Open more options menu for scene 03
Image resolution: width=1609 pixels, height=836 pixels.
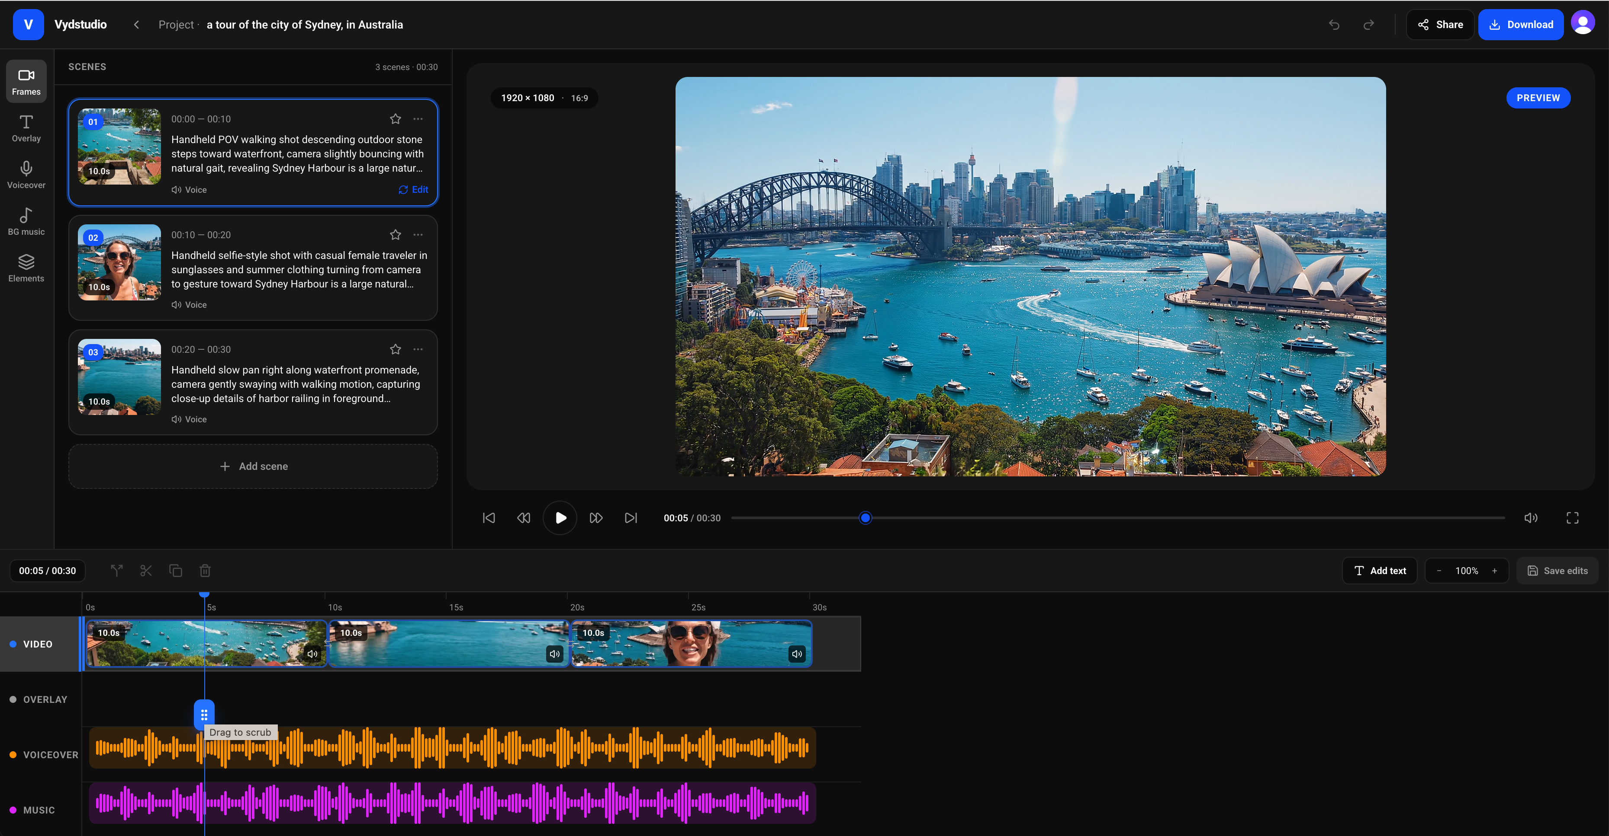pyautogui.click(x=418, y=349)
